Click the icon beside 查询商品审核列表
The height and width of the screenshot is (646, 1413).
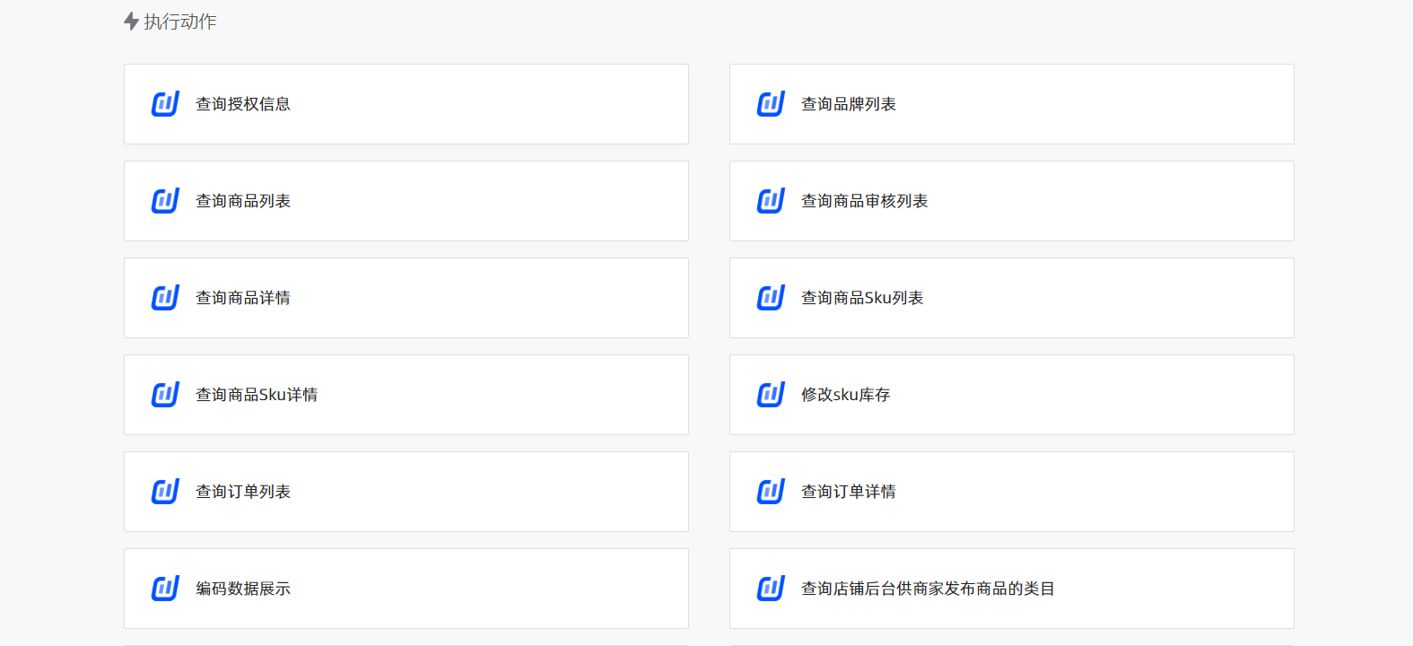(771, 201)
